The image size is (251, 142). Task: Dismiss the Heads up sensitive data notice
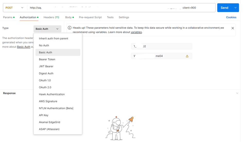[x=232, y=28]
